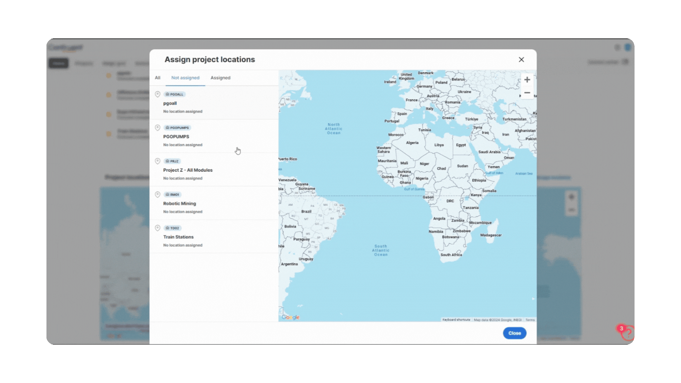Select the PGOALL project code tag
Image resolution: width=681 pixels, height=383 pixels.
coord(175,94)
